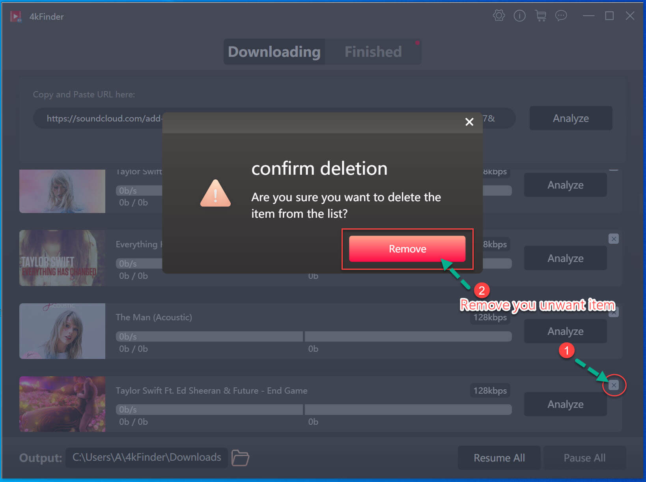Image resolution: width=646 pixels, height=482 pixels.
Task: Confirm deletion with the Remove button
Action: 407,249
